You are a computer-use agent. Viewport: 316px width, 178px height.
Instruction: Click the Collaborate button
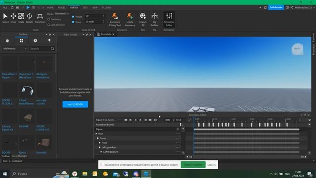click(x=276, y=7)
